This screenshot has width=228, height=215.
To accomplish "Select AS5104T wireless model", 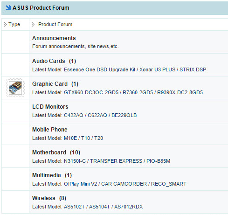I will tap(99, 207).
